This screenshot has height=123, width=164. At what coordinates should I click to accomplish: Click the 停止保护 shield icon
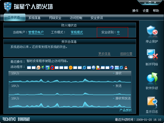click(x=152, y=31)
